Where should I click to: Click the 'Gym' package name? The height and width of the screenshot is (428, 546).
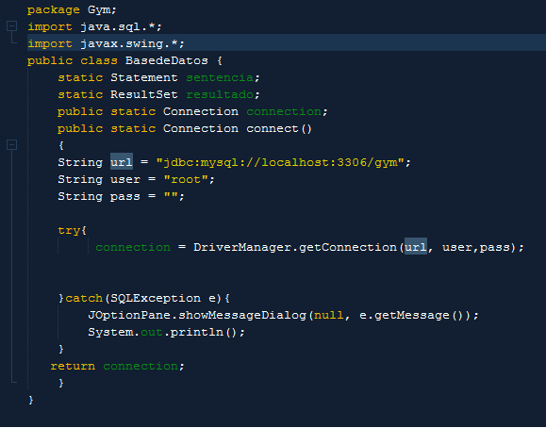pos(99,10)
